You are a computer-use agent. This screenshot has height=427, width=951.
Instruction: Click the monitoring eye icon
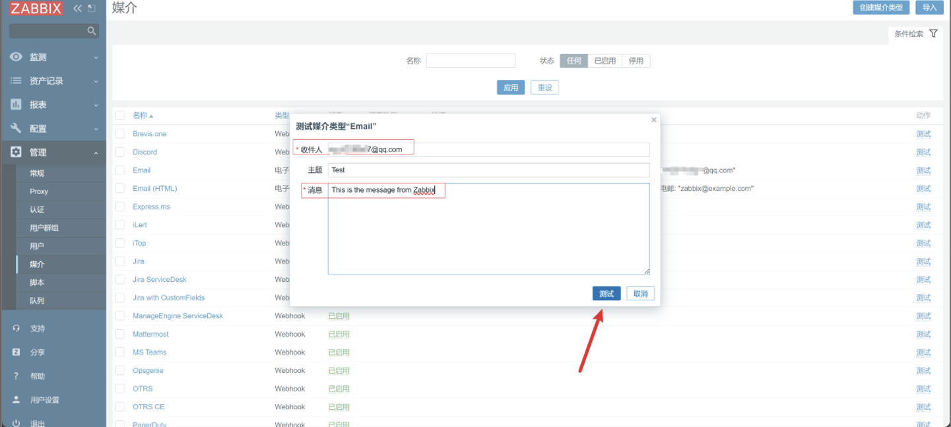pos(16,57)
